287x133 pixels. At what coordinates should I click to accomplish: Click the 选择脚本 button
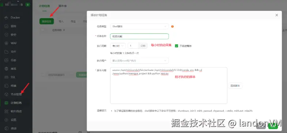click(235, 86)
